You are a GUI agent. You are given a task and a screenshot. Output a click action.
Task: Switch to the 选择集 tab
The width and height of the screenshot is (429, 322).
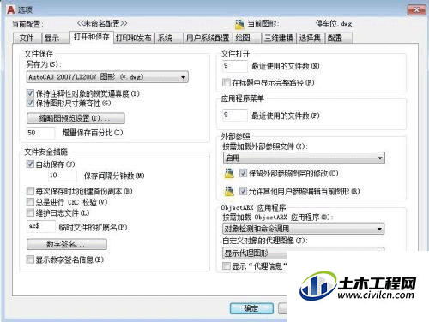click(x=310, y=38)
